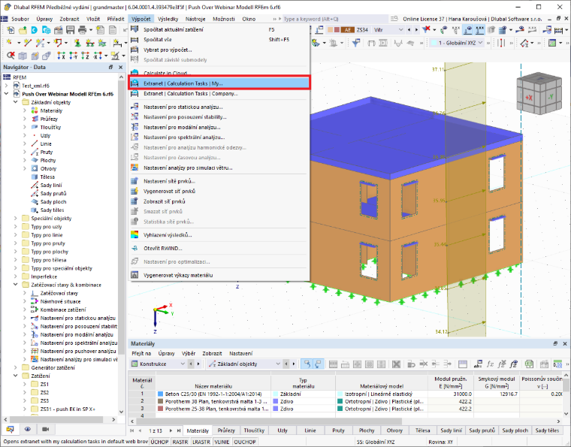Close the Navigator - Data panel
The height and width of the screenshot is (447, 571).
point(120,67)
